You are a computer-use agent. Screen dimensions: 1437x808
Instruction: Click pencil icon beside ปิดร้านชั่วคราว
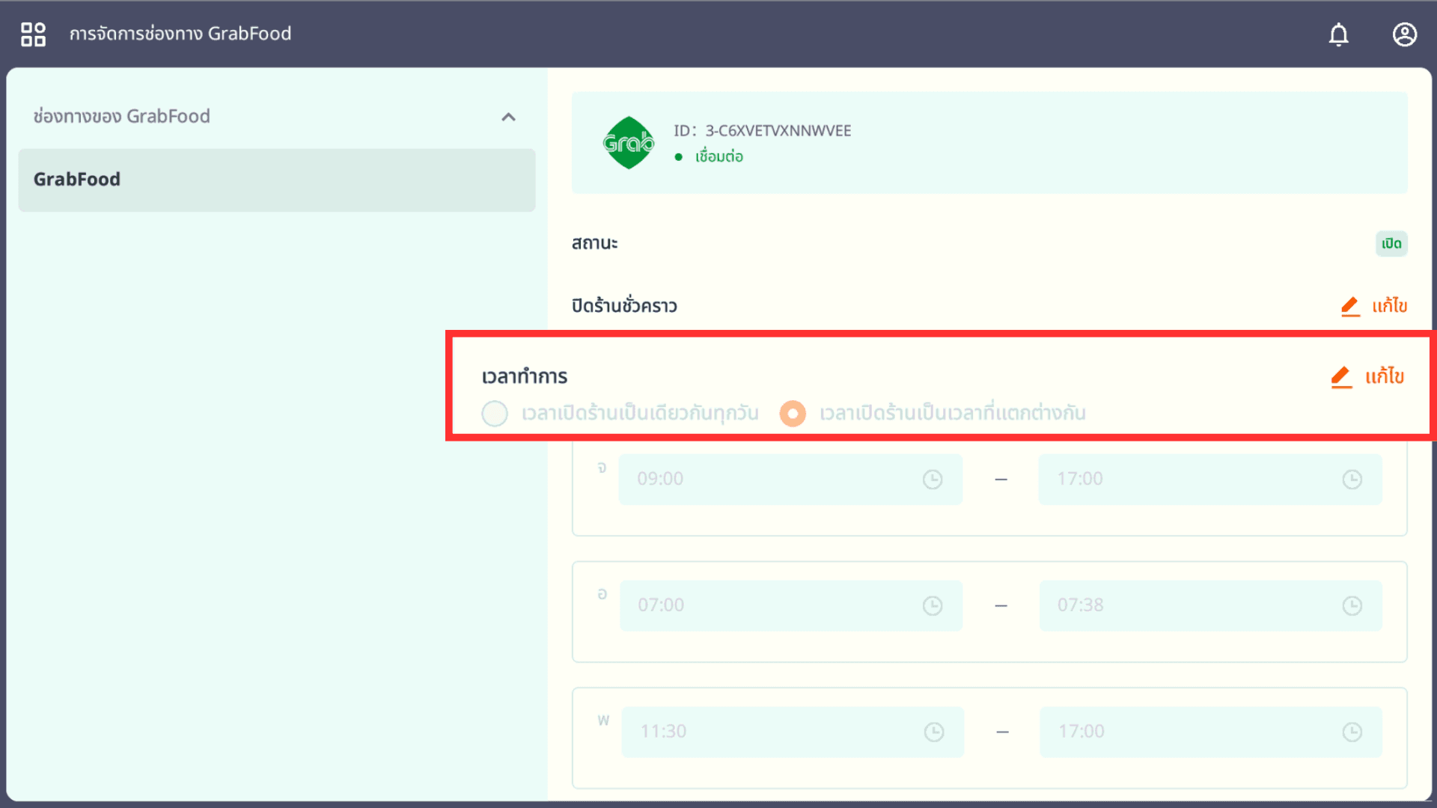tap(1350, 306)
